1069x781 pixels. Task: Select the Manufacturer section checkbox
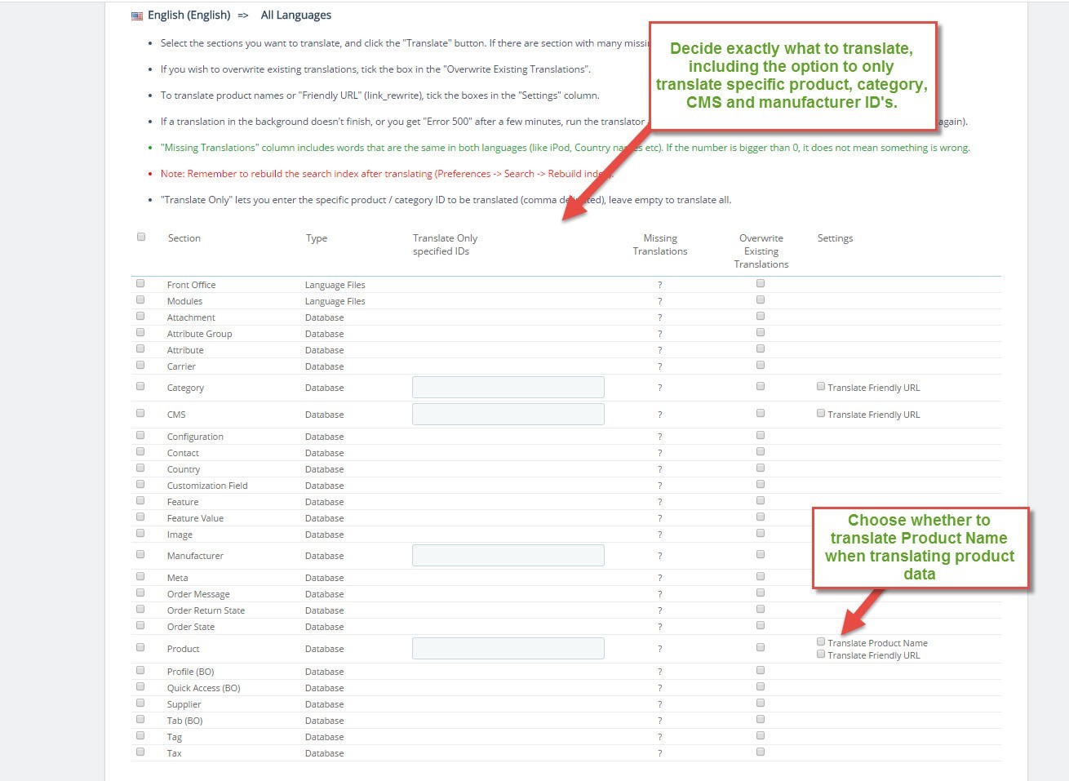[x=140, y=554]
